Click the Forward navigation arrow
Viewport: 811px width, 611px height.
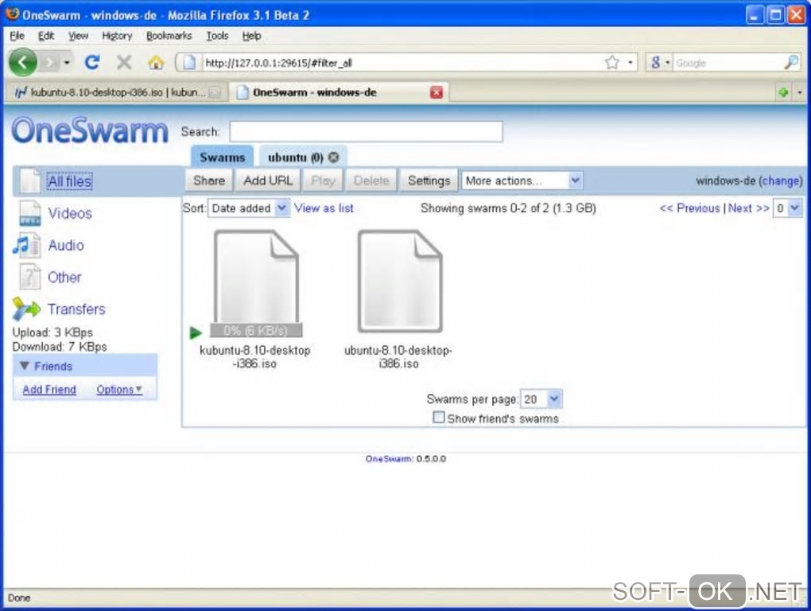pos(49,63)
